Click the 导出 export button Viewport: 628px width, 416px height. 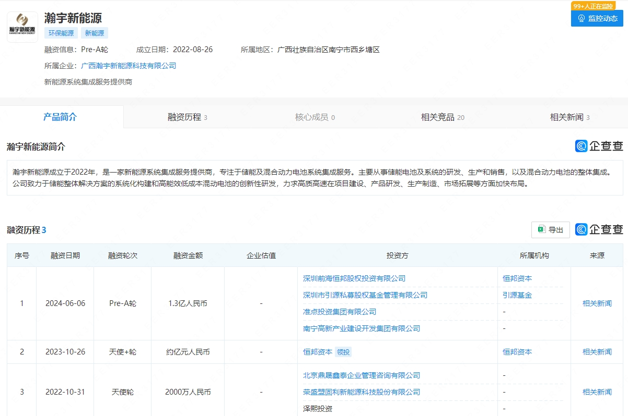(x=550, y=229)
